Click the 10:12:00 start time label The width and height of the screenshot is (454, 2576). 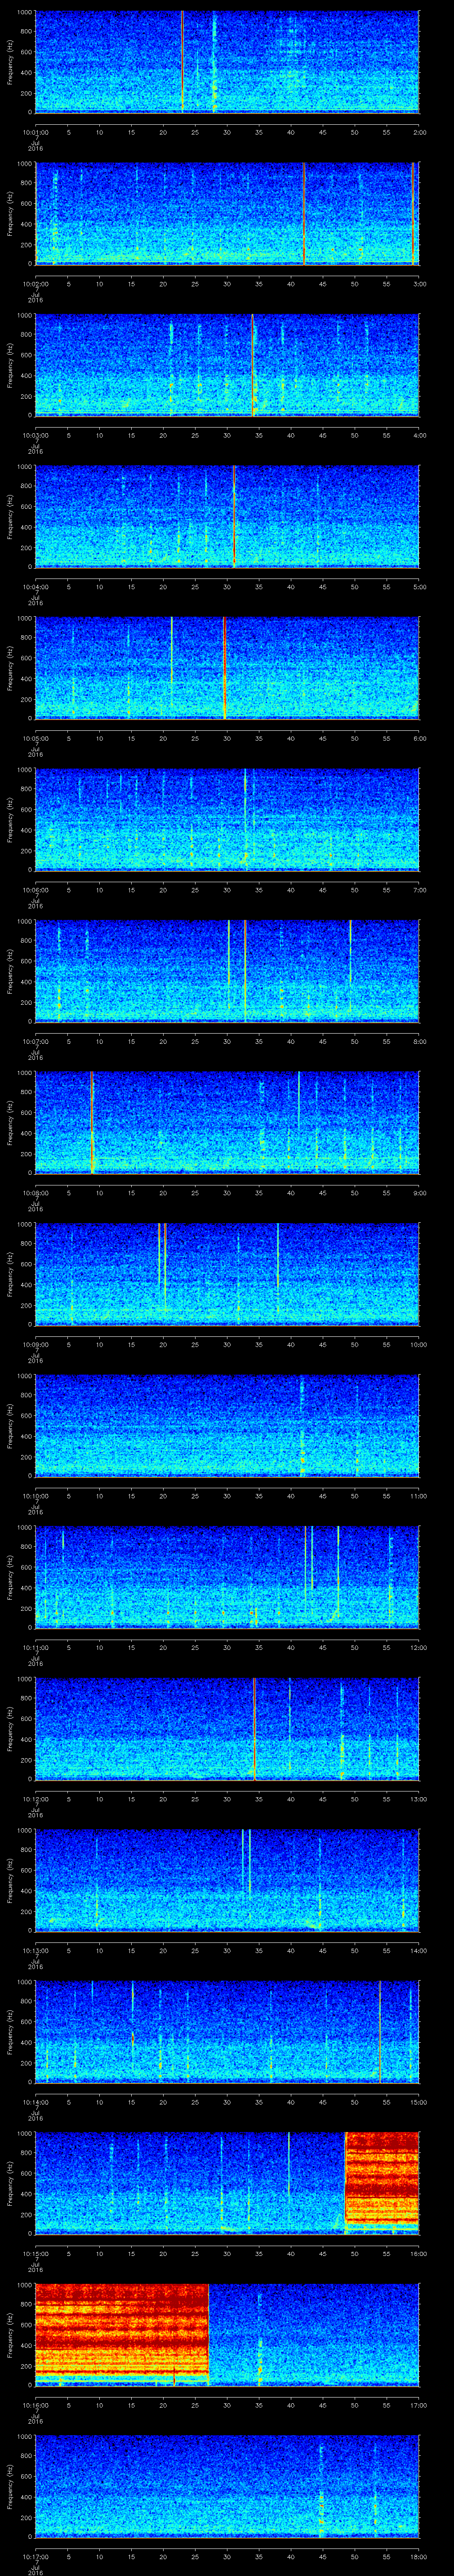click(36, 1799)
